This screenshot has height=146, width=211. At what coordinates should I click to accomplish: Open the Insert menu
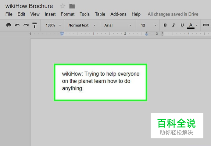tap(50, 14)
